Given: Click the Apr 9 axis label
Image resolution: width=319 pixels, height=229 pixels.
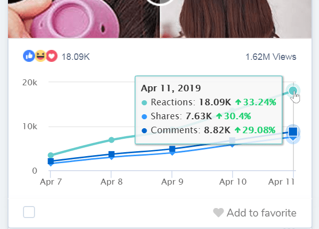Looking at the screenshot, I should 172,182.
